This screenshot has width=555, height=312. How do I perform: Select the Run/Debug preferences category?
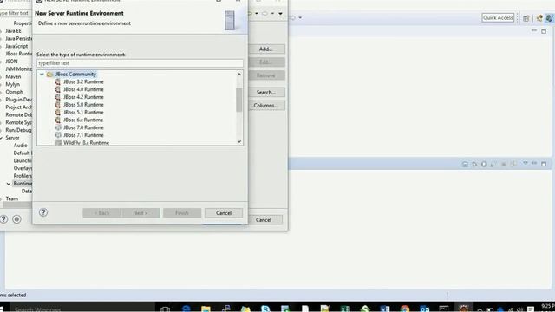[x=18, y=130]
